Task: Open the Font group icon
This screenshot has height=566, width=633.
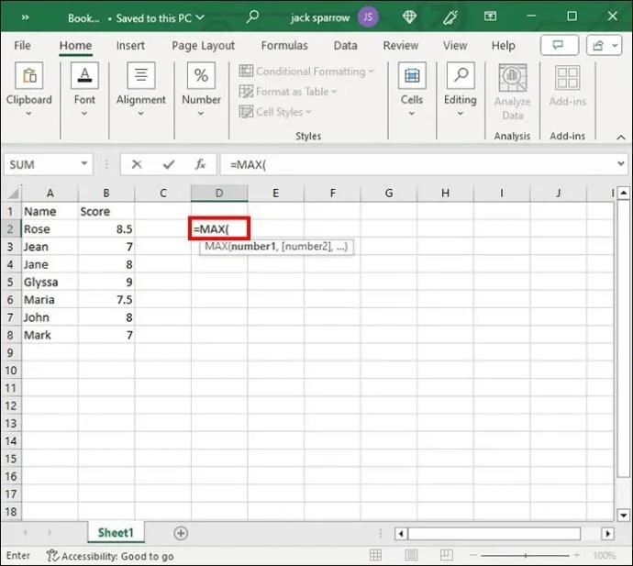Action: pyautogui.click(x=84, y=77)
